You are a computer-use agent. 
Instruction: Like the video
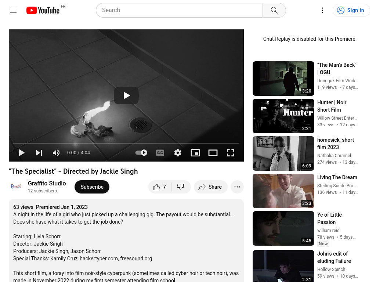pos(160,187)
